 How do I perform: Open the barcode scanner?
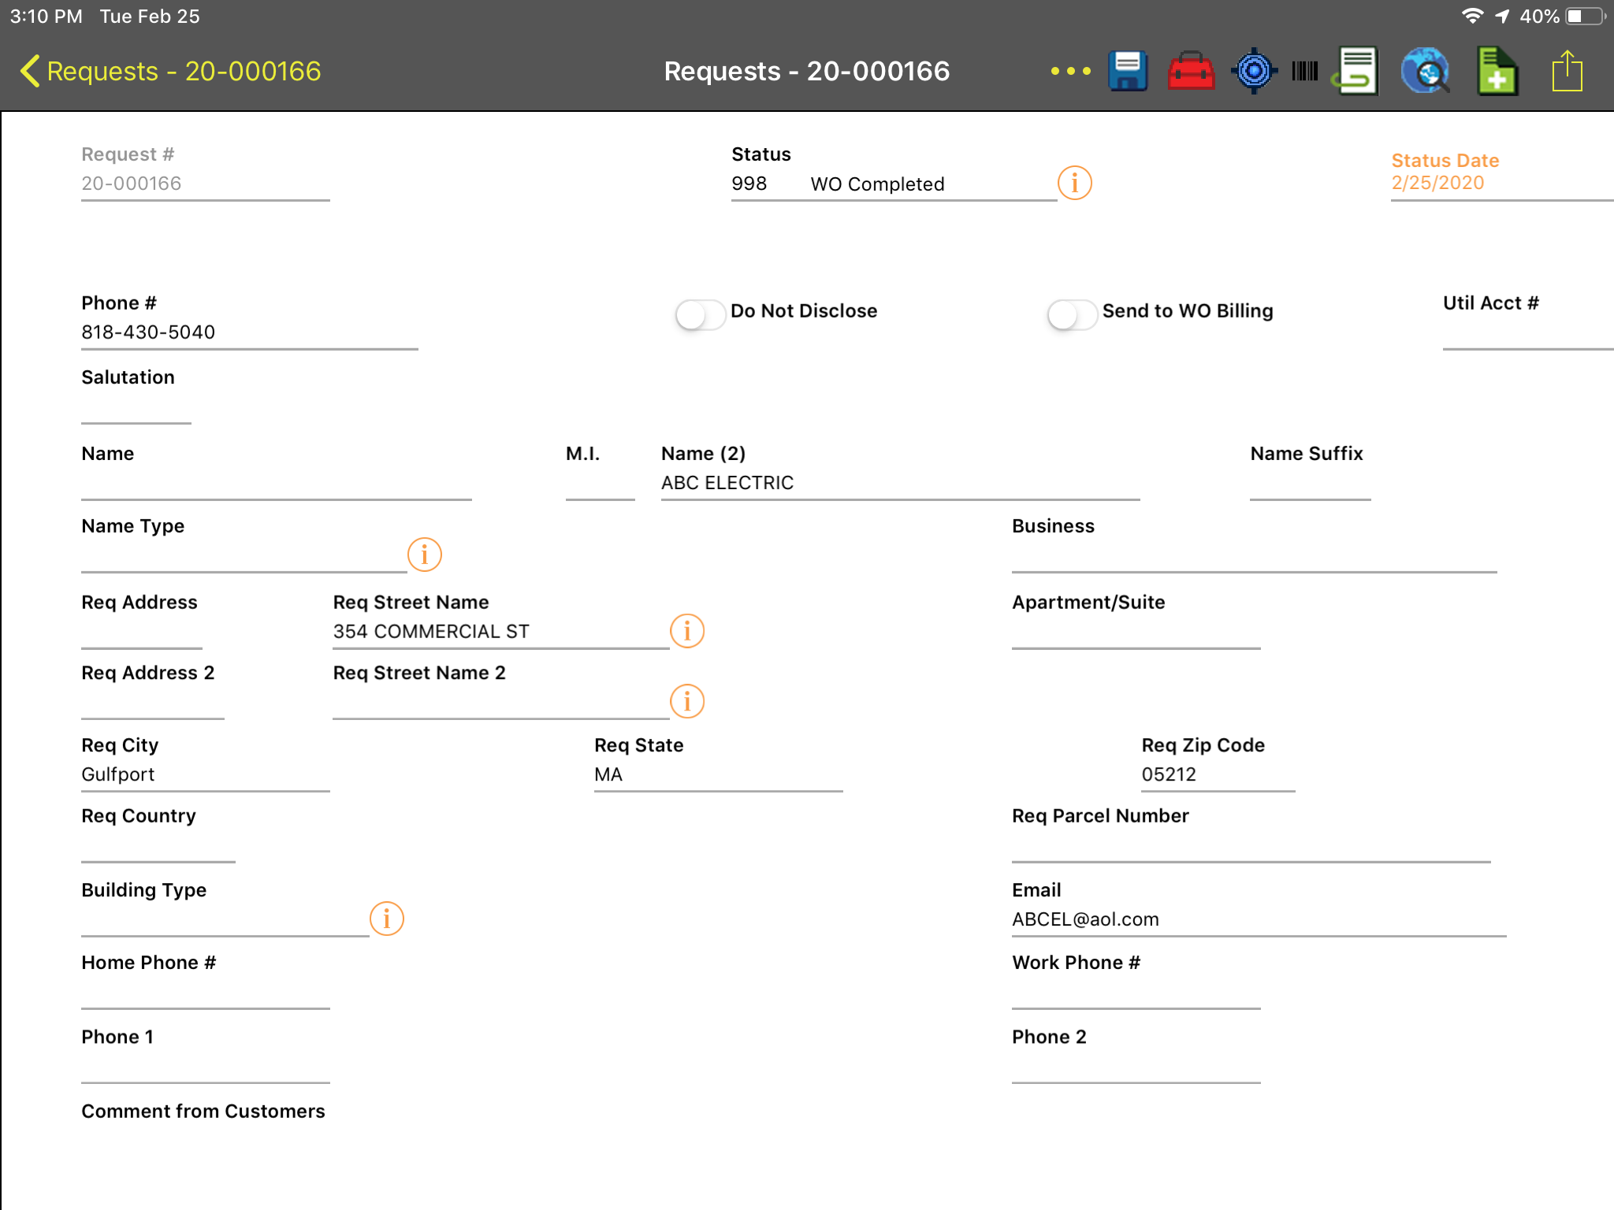[1305, 70]
